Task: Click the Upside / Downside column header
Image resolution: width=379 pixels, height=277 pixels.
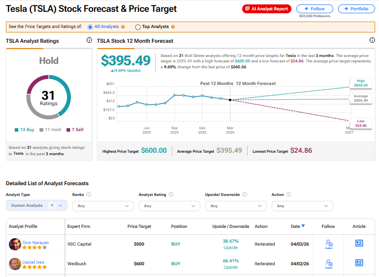Action: (230, 226)
